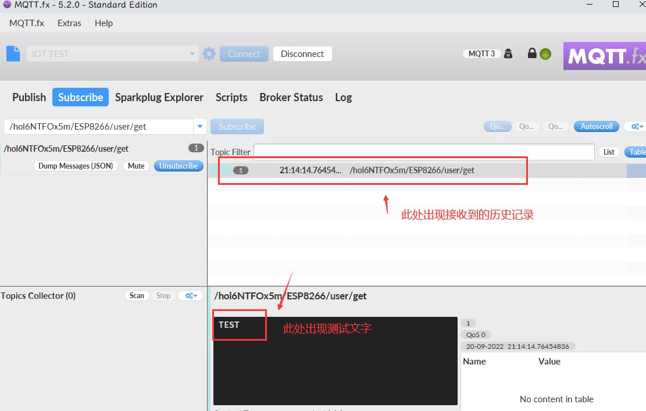Open the Extras menu
Image resolution: width=646 pixels, height=411 pixels.
(69, 23)
